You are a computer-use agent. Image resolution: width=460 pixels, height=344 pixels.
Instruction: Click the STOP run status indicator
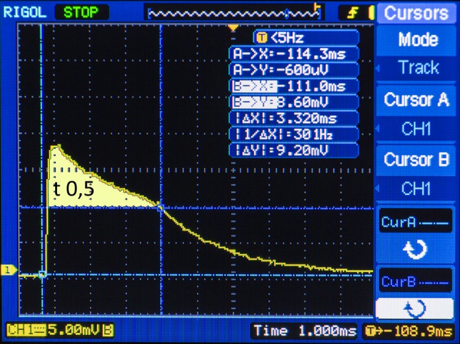(81, 12)
